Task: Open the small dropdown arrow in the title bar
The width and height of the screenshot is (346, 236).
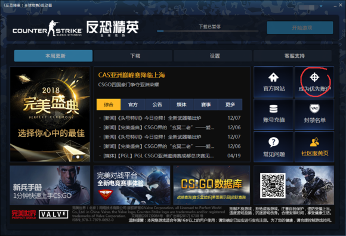Action: 321,6
